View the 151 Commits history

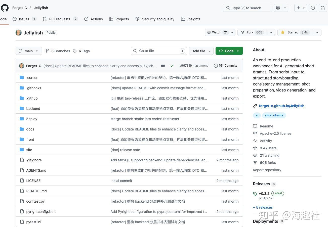(226, 66)
